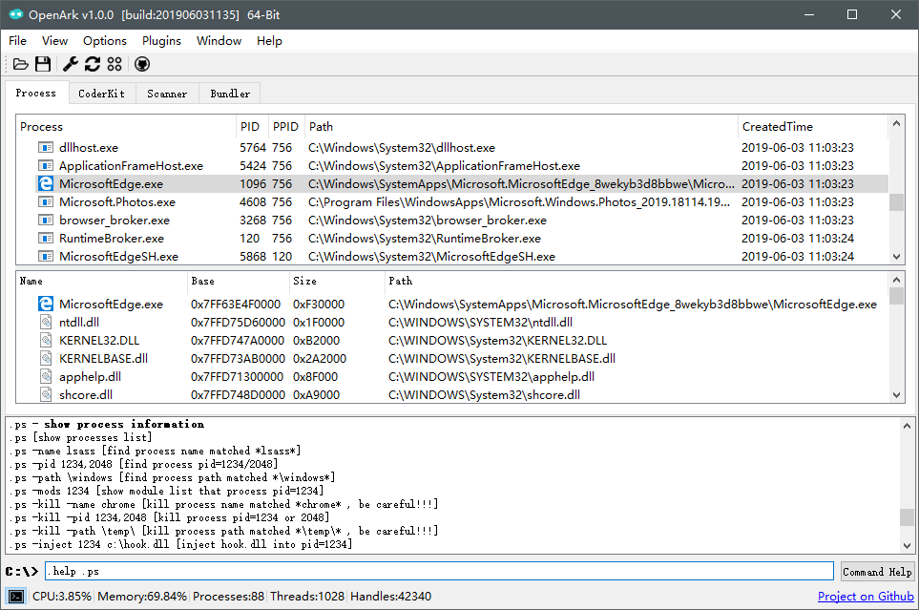Click the ApplicationFrameHost.exe process icon
The height and width of the screenshot is (610, 919).
(x=46, y=165)
